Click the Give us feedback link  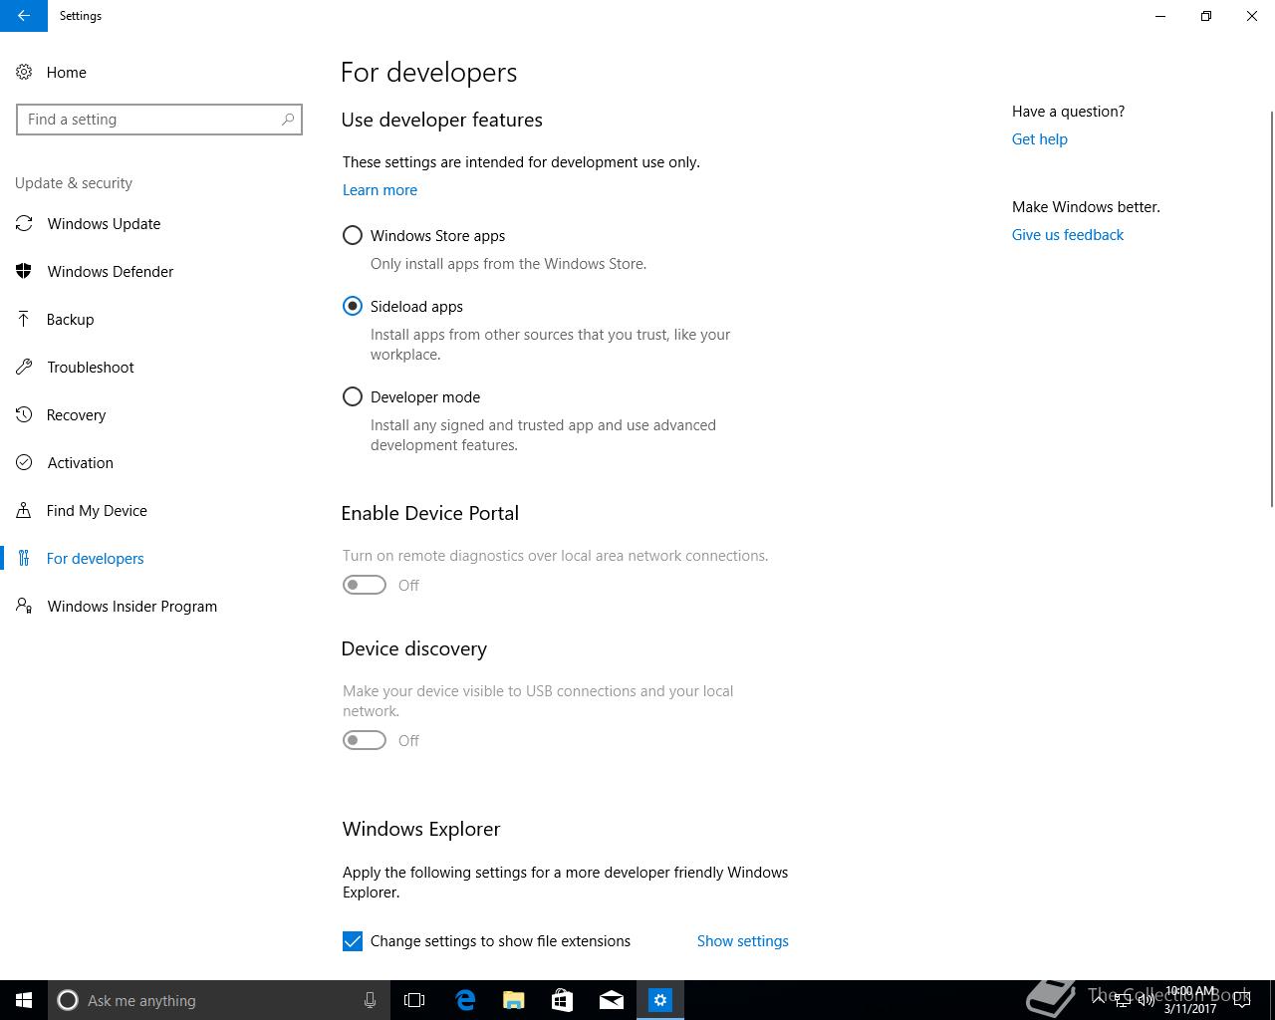1067,235
